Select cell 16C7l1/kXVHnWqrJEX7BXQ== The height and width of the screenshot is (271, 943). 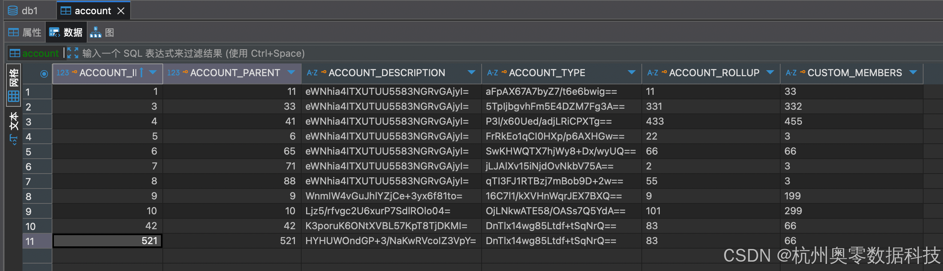tap(562, 196)
